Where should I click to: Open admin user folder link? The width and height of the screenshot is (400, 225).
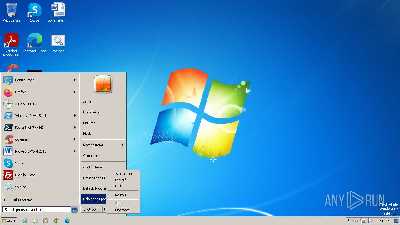103,102
